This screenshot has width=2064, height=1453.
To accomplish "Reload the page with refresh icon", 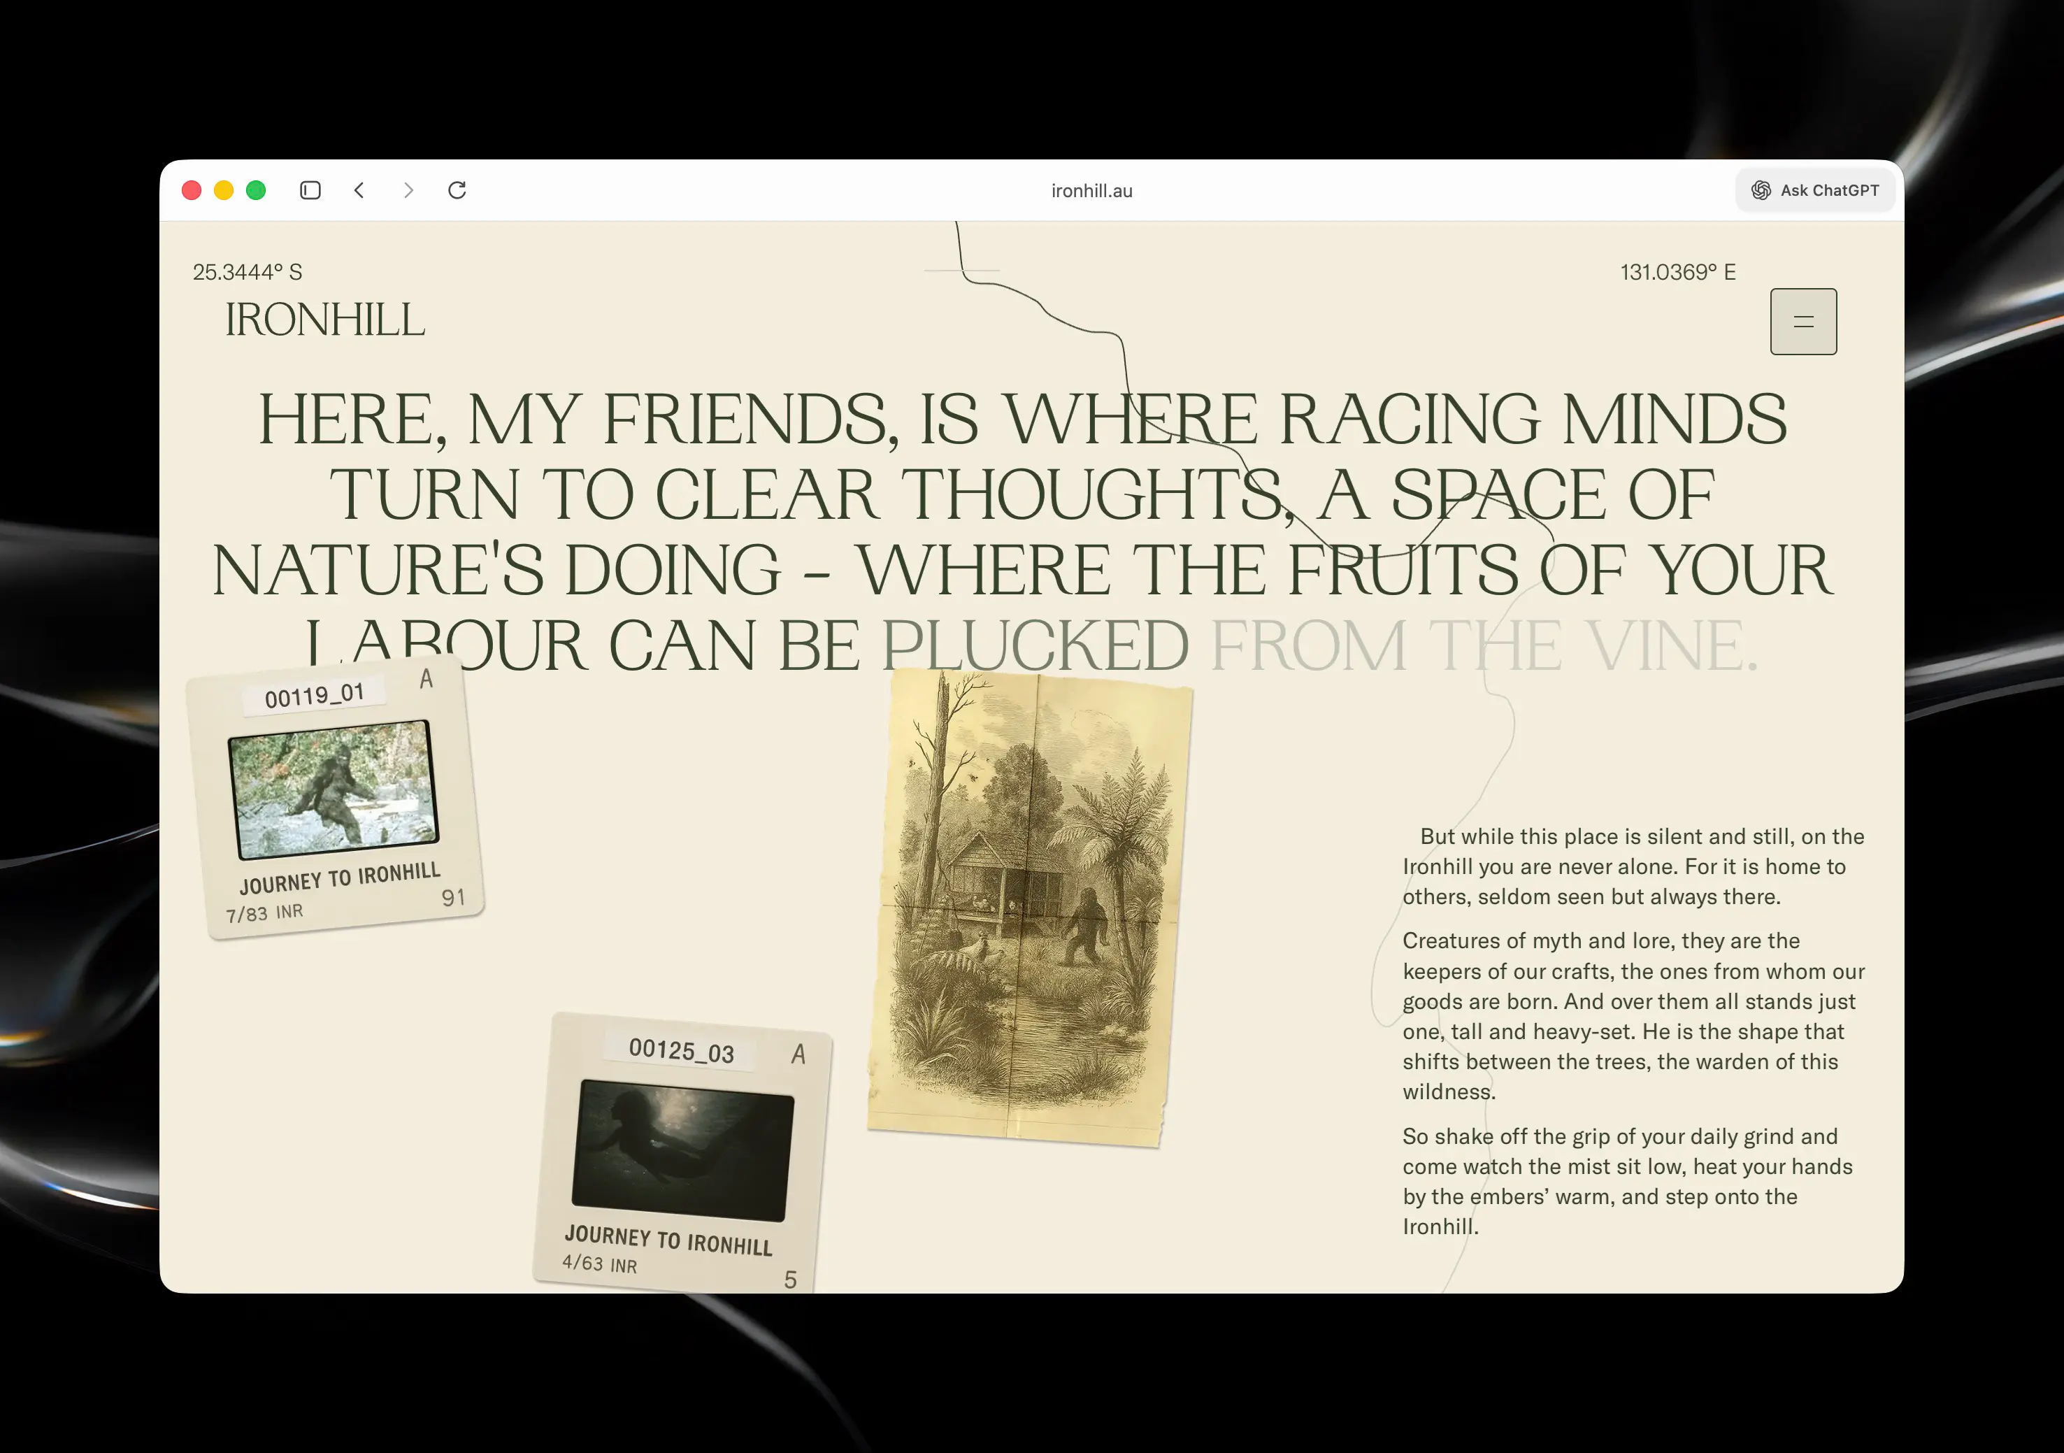I will (457, 189).
